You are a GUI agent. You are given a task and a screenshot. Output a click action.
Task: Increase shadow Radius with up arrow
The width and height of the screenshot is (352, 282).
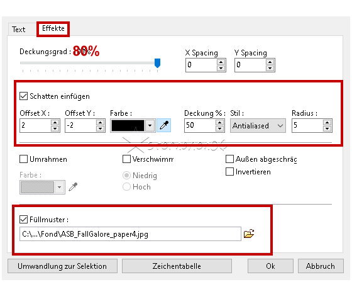pyautogui.click(x=327, y=123)
